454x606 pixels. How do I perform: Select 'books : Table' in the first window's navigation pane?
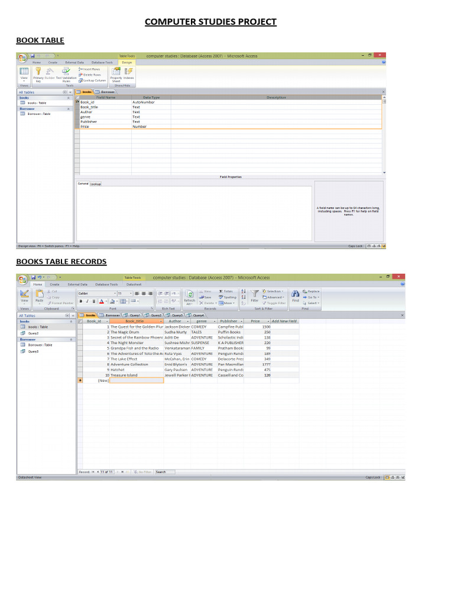(x=37, y=103)
